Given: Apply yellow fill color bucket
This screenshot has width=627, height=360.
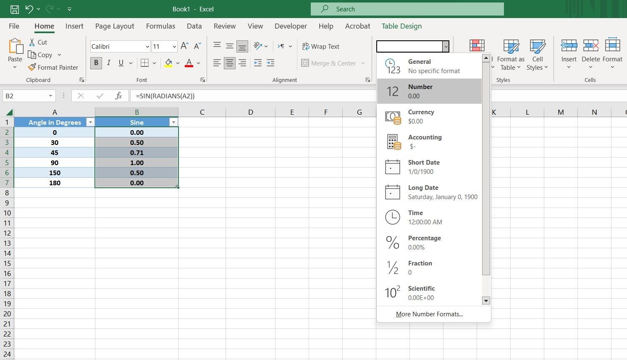Looking at the screenshot, I should 168,63.
